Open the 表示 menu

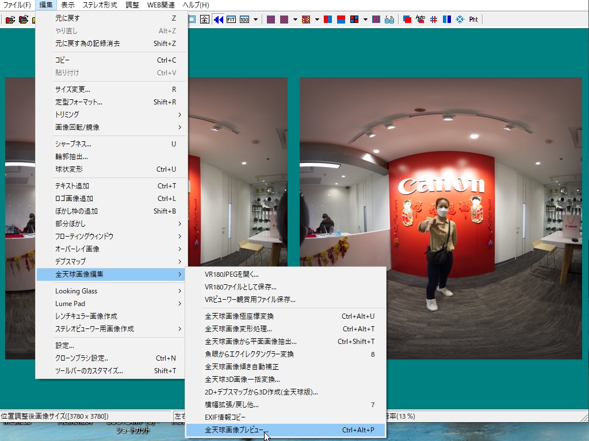point(68,5)
